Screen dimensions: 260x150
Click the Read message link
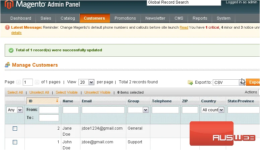pos(184,27)
